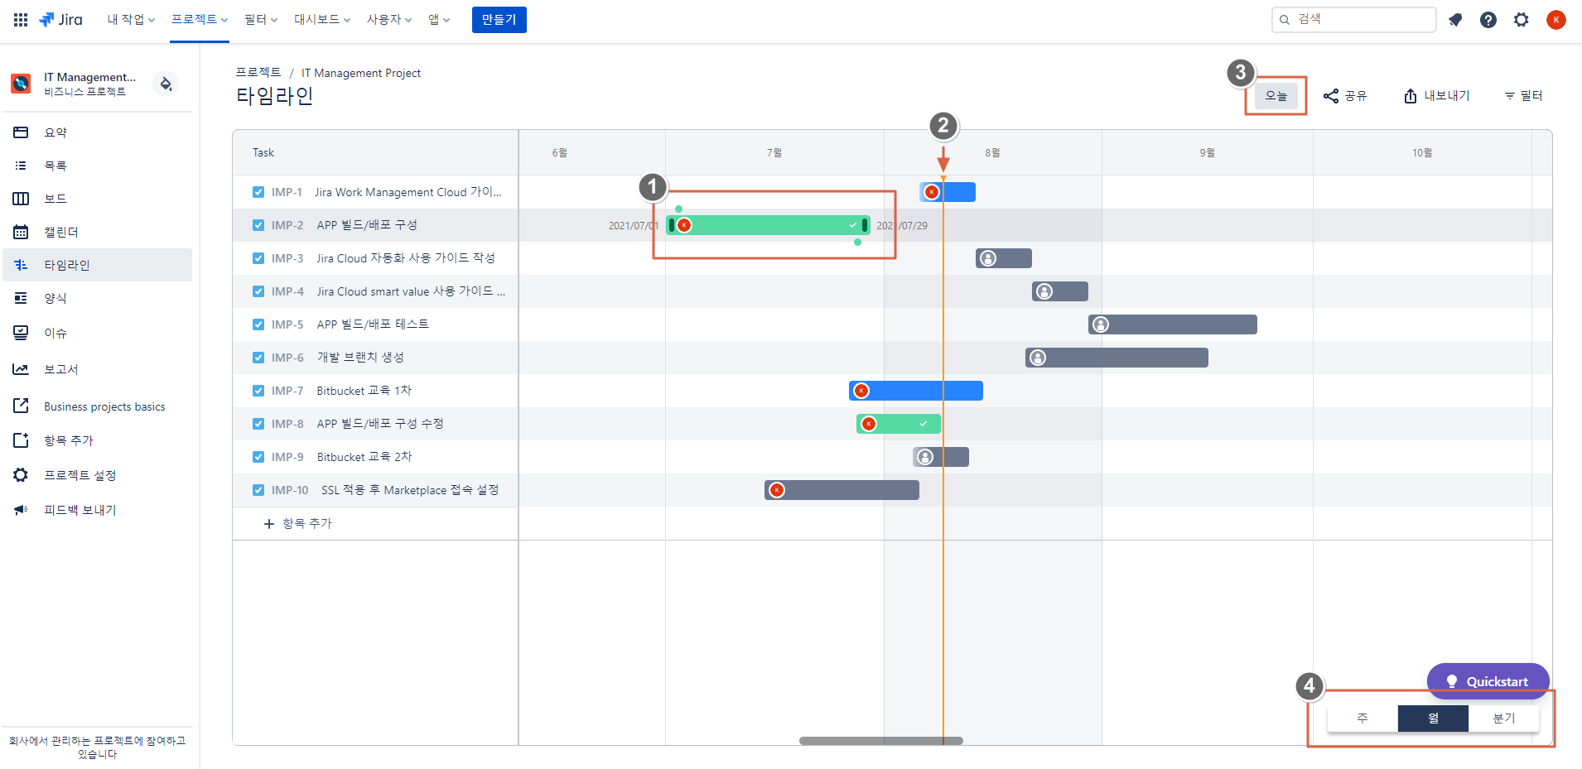
Task: Click the gray IMP-10 SSL timeline bar
Action: point(842,490)
